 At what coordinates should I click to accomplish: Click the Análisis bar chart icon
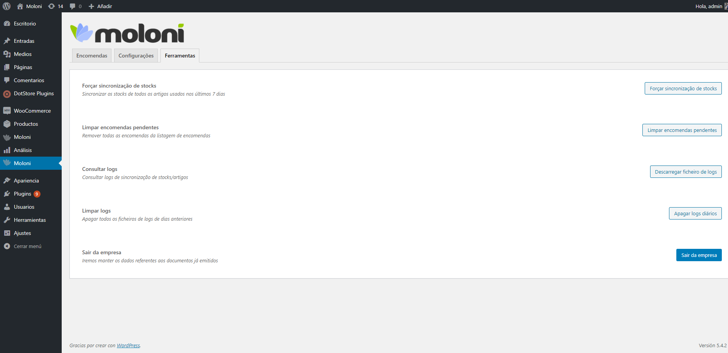(x=7, y=150)
